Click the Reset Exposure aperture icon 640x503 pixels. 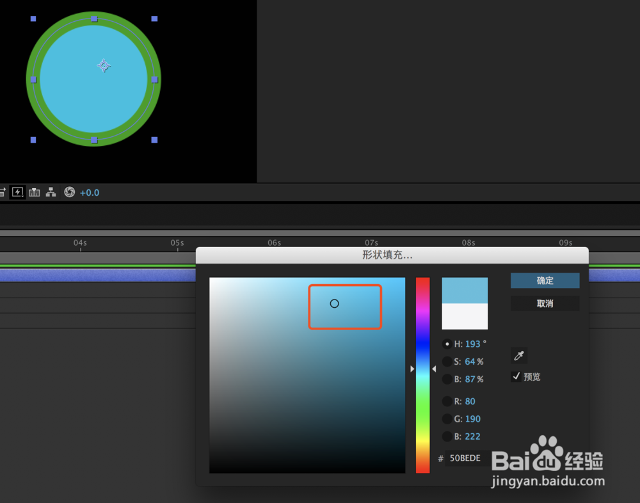[69, 192]
